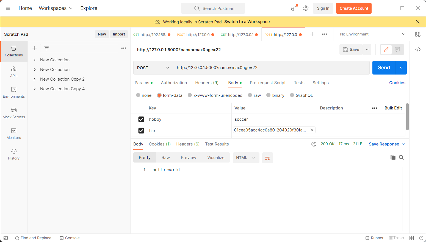Create a new collection with plus icon
426x242 pixels.
(35, 48)
